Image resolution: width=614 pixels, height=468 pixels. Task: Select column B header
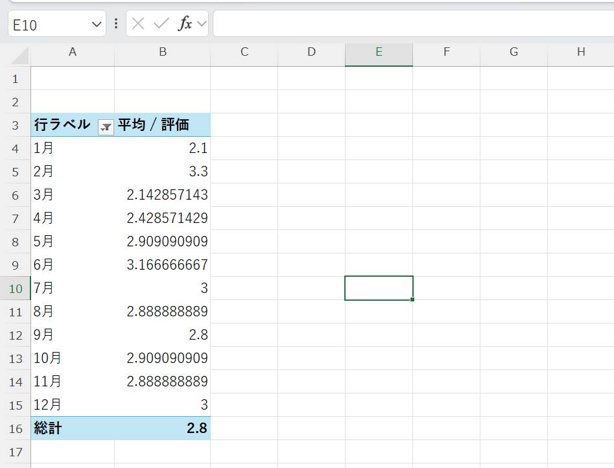tap(162, 53)
